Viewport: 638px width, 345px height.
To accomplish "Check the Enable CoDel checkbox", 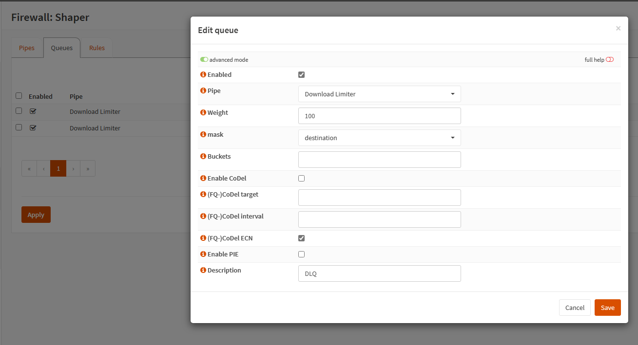I will click(301, 179).
